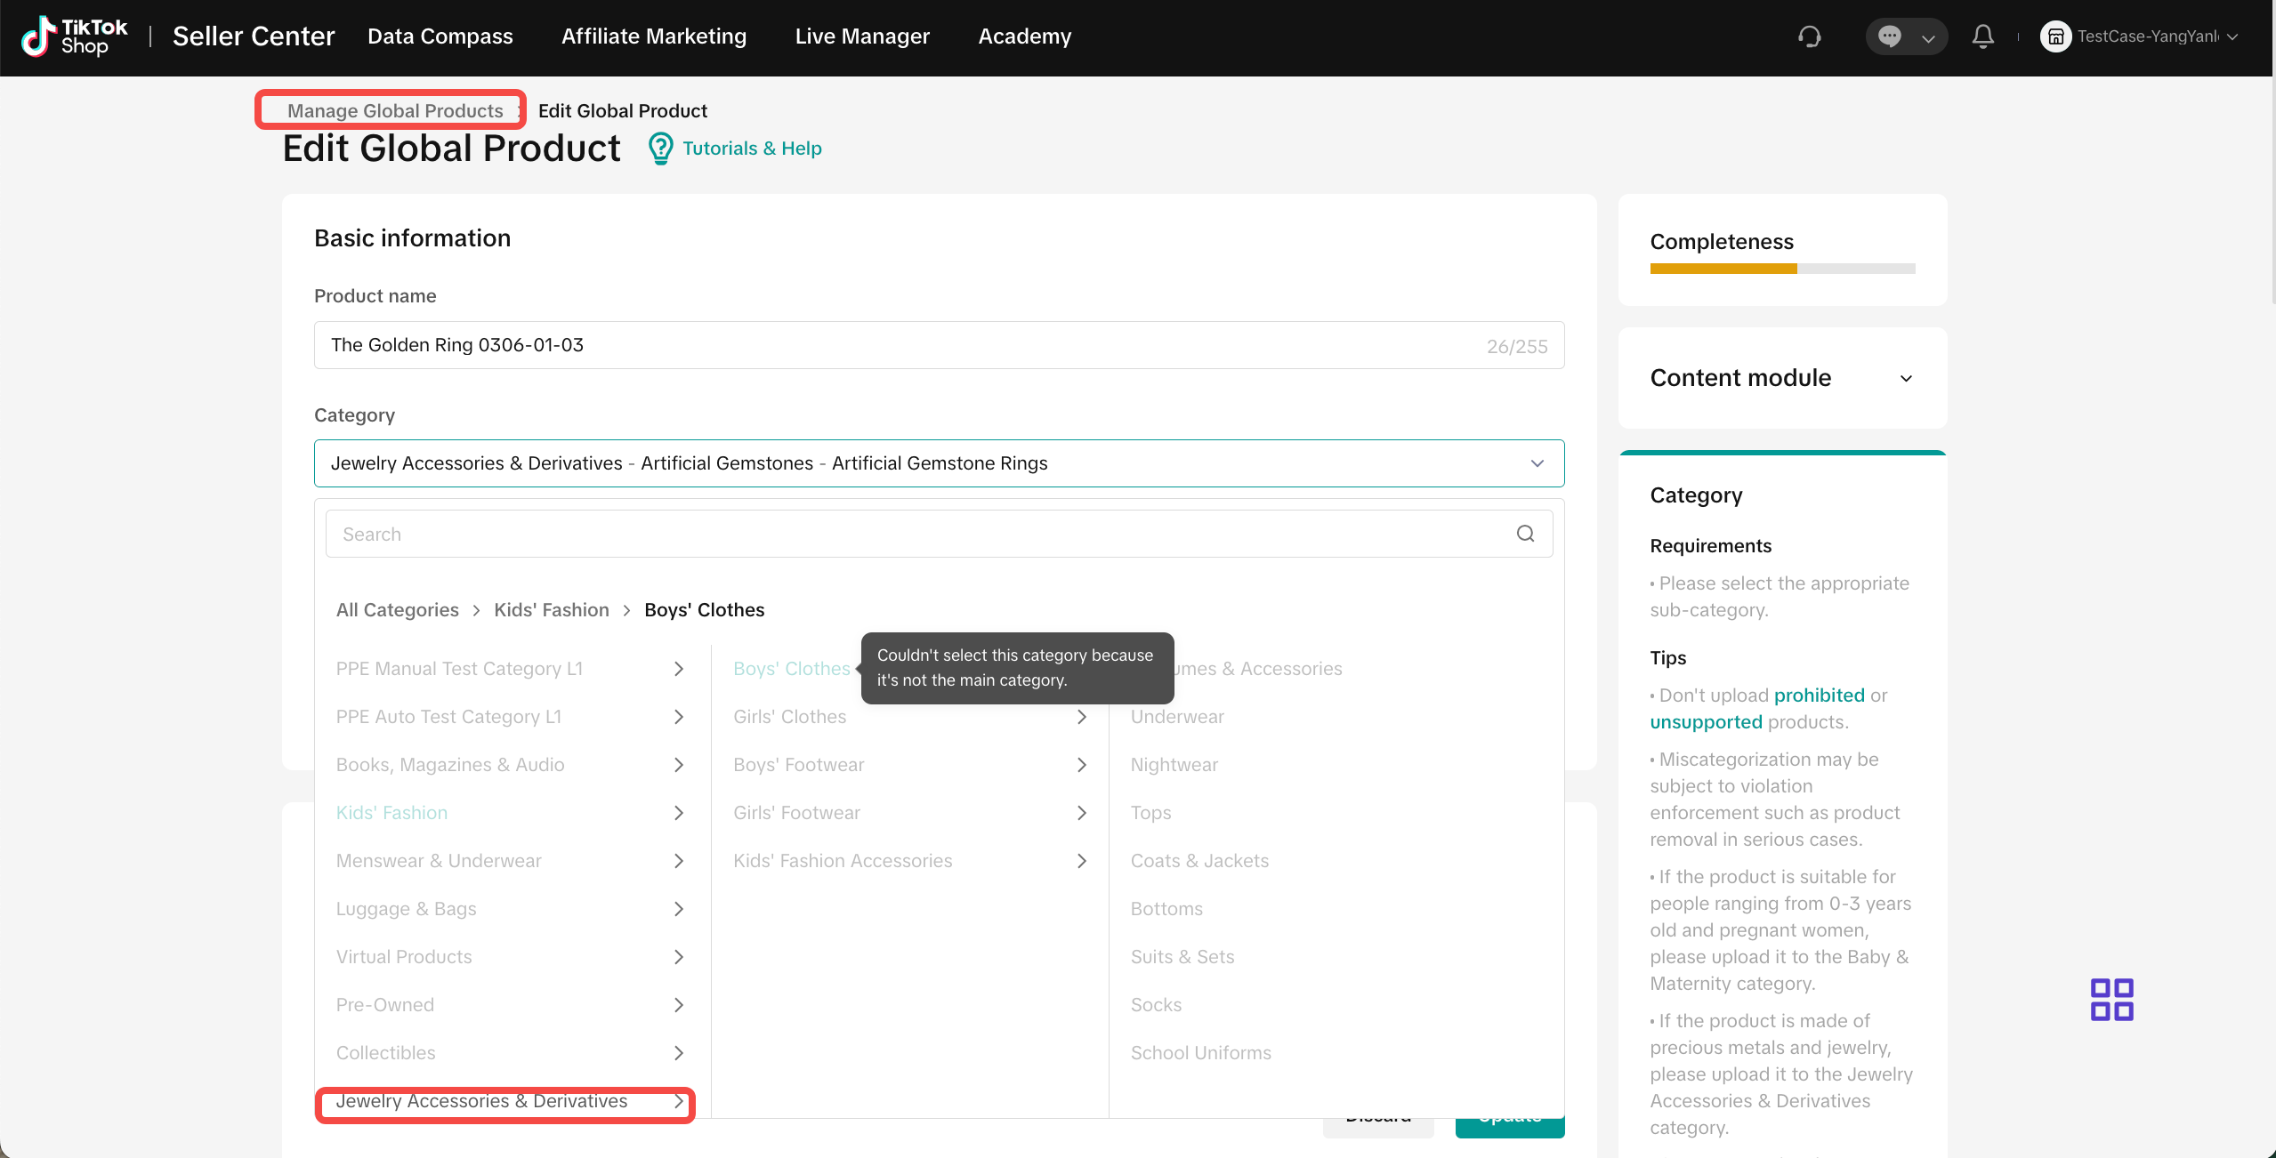The width and height of the screenshot is (2276, 1158).
Task: Click the notification bell icon
Action: 1982,36
